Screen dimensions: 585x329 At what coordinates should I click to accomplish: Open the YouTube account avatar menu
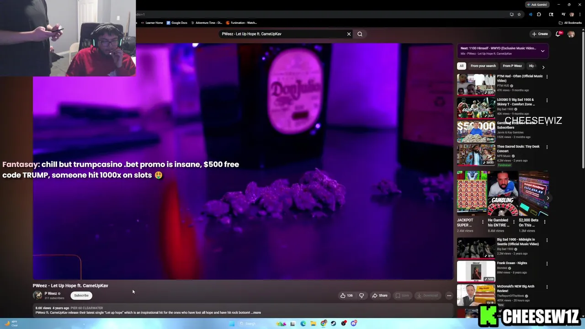pos(571,34)
